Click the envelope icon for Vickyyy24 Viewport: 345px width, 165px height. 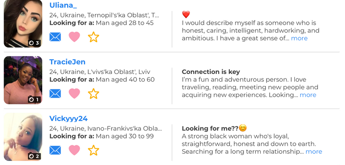[55, 150]
